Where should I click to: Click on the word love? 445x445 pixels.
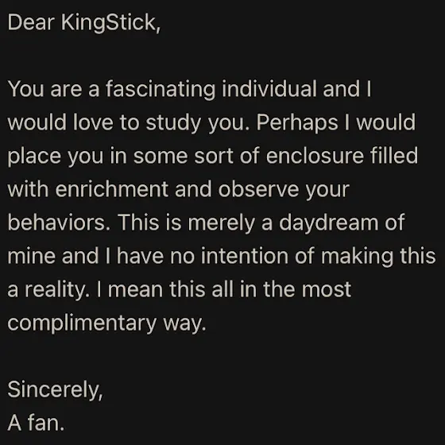pyautogui.click(x=93, y=122)
